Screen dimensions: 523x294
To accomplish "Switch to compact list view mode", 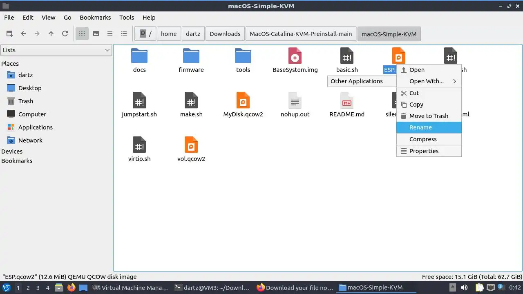I will click(x=110, y=34).
